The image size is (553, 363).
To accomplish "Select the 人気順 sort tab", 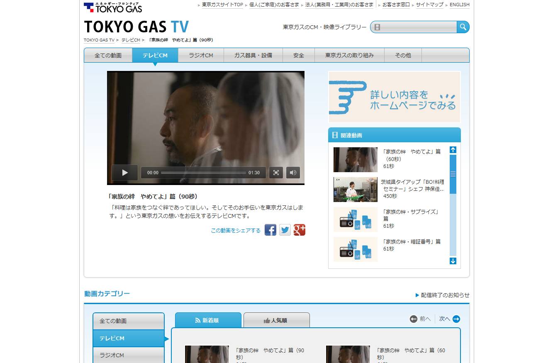I will pyautogui.click(x=276, y=320).
